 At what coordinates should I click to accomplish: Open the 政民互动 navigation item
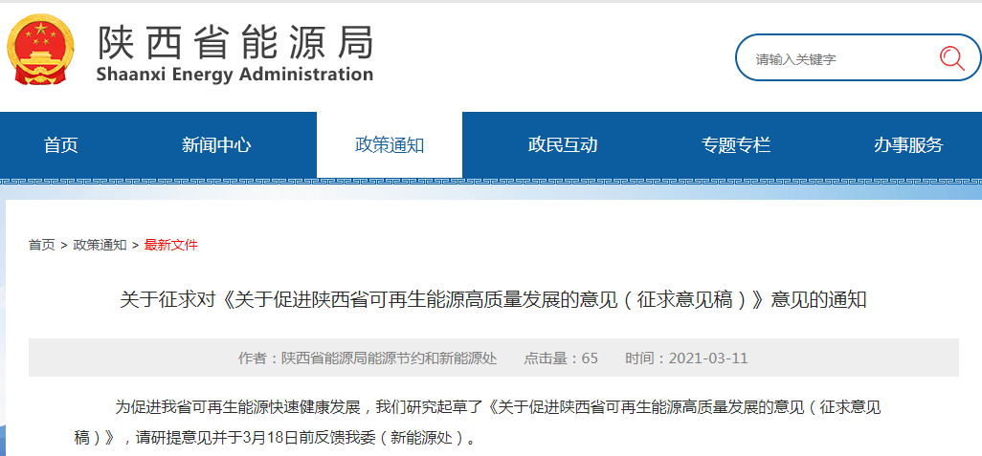click(563, 145)
